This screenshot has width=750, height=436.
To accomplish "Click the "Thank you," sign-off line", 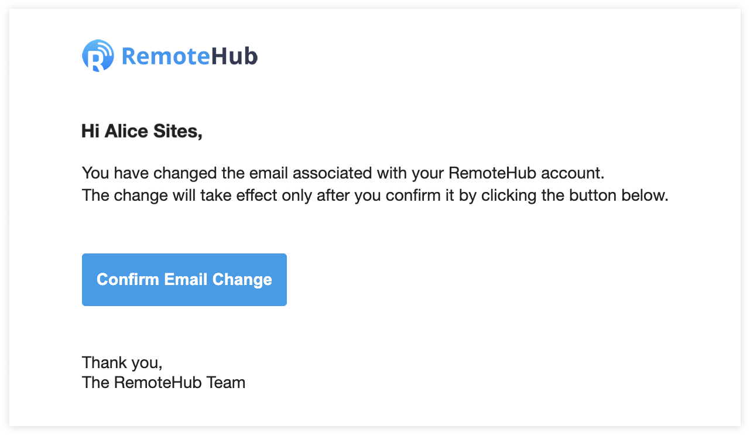I will point(122,362).
